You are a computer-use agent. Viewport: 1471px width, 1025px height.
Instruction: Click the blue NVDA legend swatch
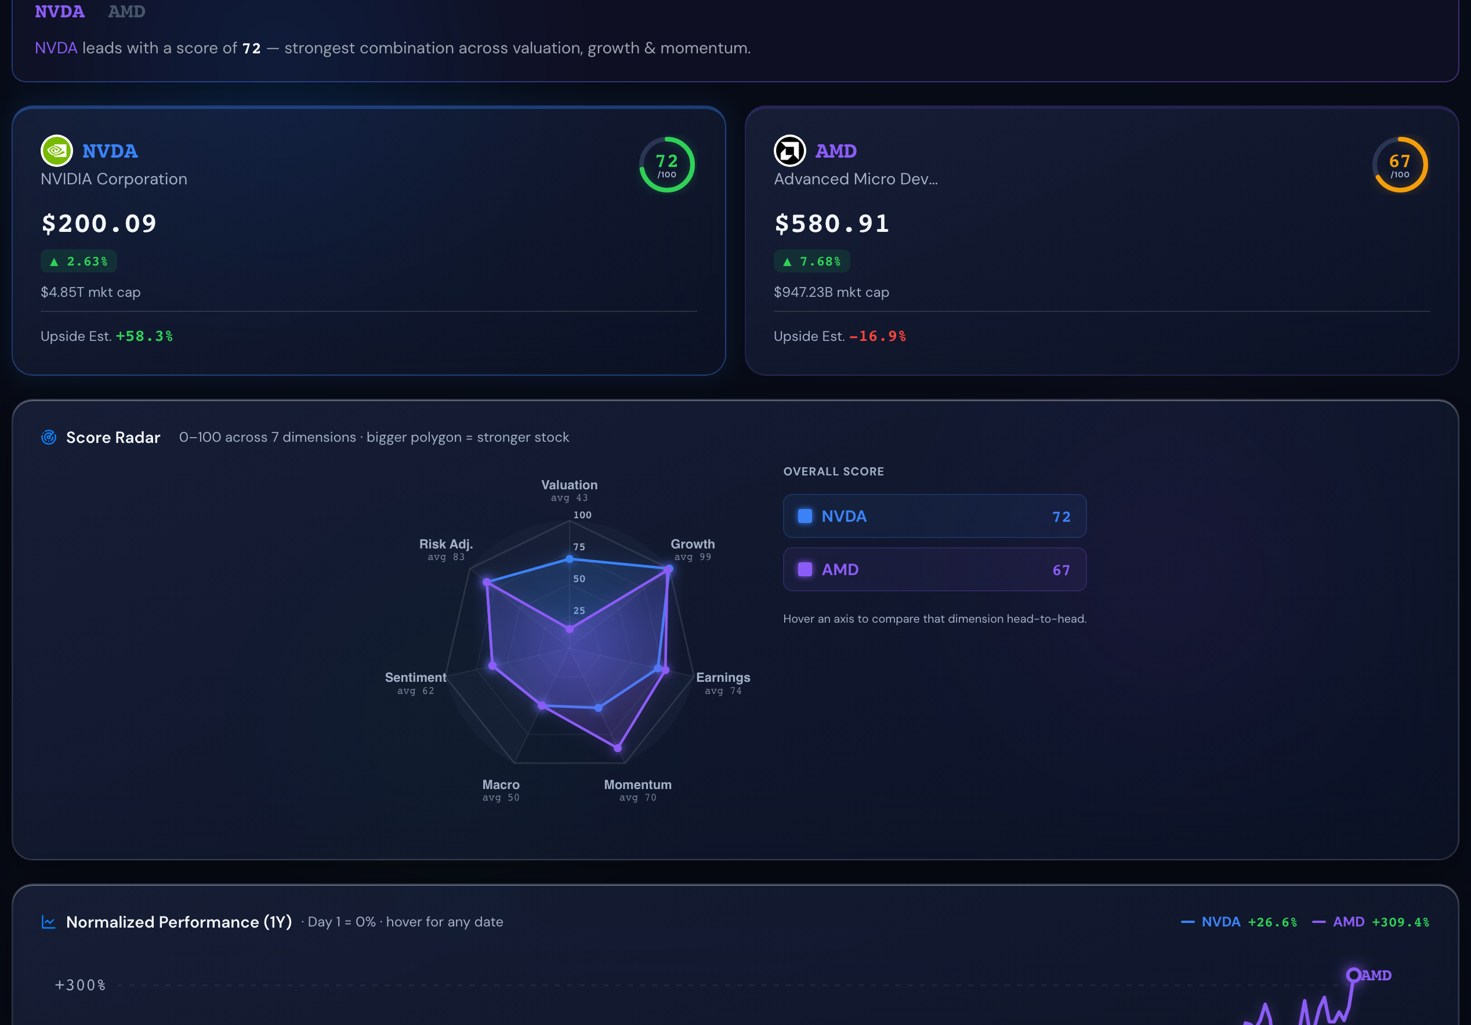[x=805, y=516]
